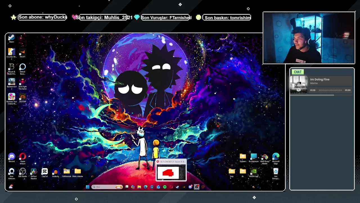Open Task View from the taskbar
This screenshot has width=360, height=203.
click(127, 187)
